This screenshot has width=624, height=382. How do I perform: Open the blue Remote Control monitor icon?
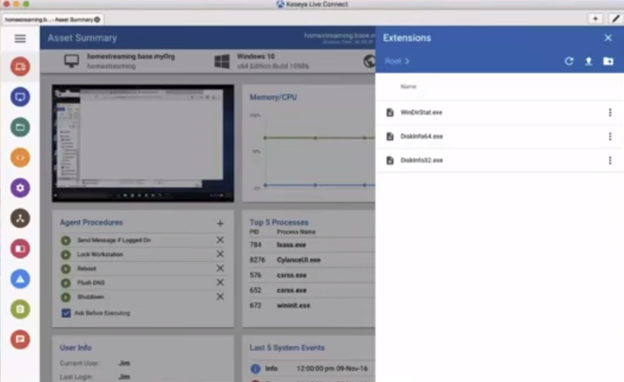20,97
